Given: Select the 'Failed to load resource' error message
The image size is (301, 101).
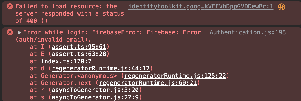Looking at the screenshot, I should coord(70,14).
